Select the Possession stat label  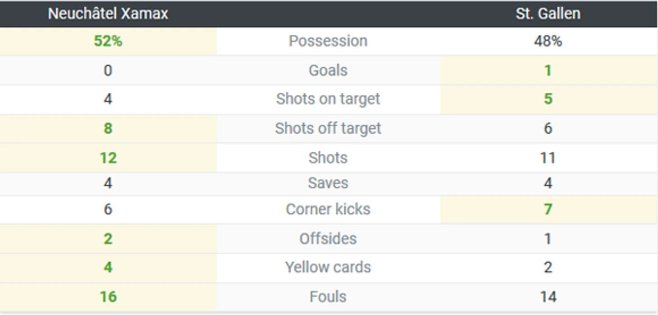[328, 41]
